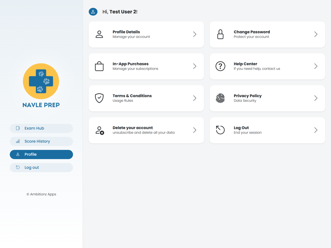Image resolution: width=331 pixels, height=248 pixels.
Task: Select the Delete your account title
Action: [x=133, y=128]
